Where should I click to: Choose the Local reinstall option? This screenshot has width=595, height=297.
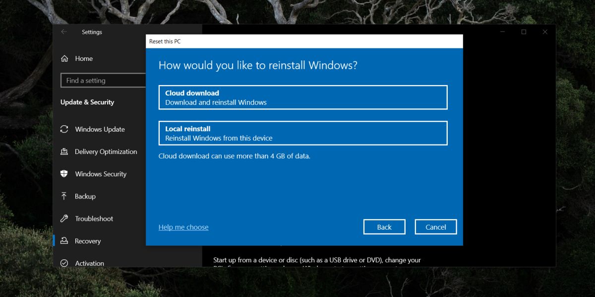(302, 133)
